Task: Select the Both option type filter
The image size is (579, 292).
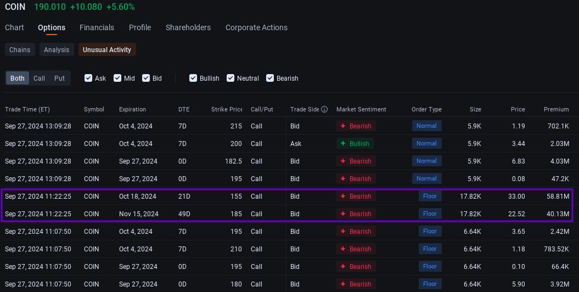Action: [x=18, y=78]
